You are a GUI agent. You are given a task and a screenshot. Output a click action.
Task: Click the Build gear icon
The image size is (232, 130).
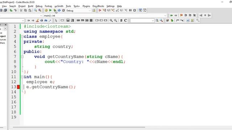46,10
